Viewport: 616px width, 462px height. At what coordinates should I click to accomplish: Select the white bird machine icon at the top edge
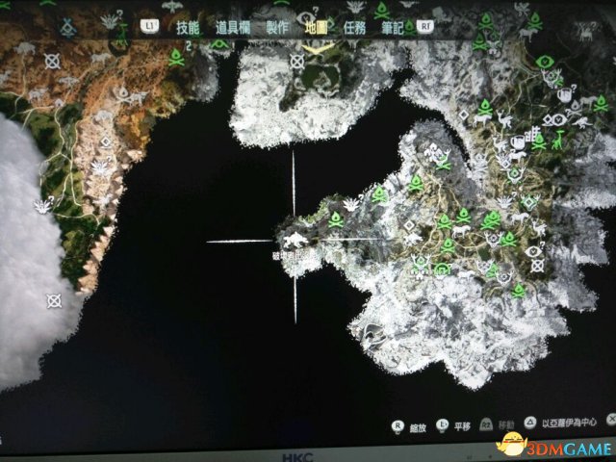coord(171,6)
